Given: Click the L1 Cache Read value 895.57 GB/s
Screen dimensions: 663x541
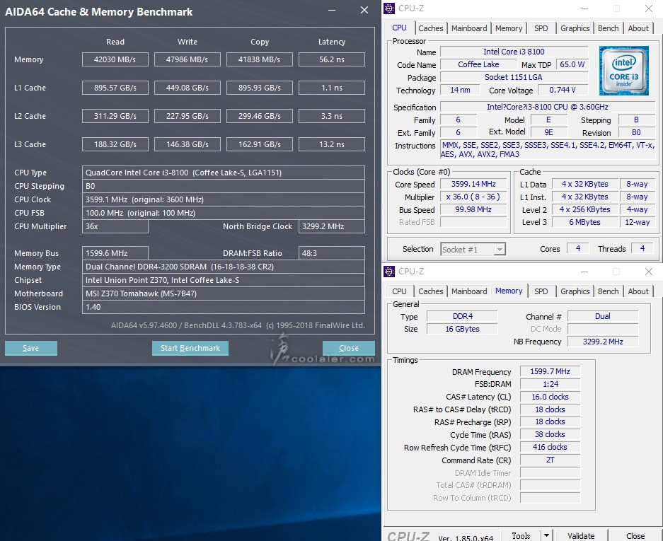Looking at the screenshot, I should coord(115,88).
